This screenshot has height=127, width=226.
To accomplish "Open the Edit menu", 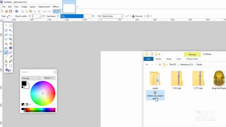I will pos(10,7).
